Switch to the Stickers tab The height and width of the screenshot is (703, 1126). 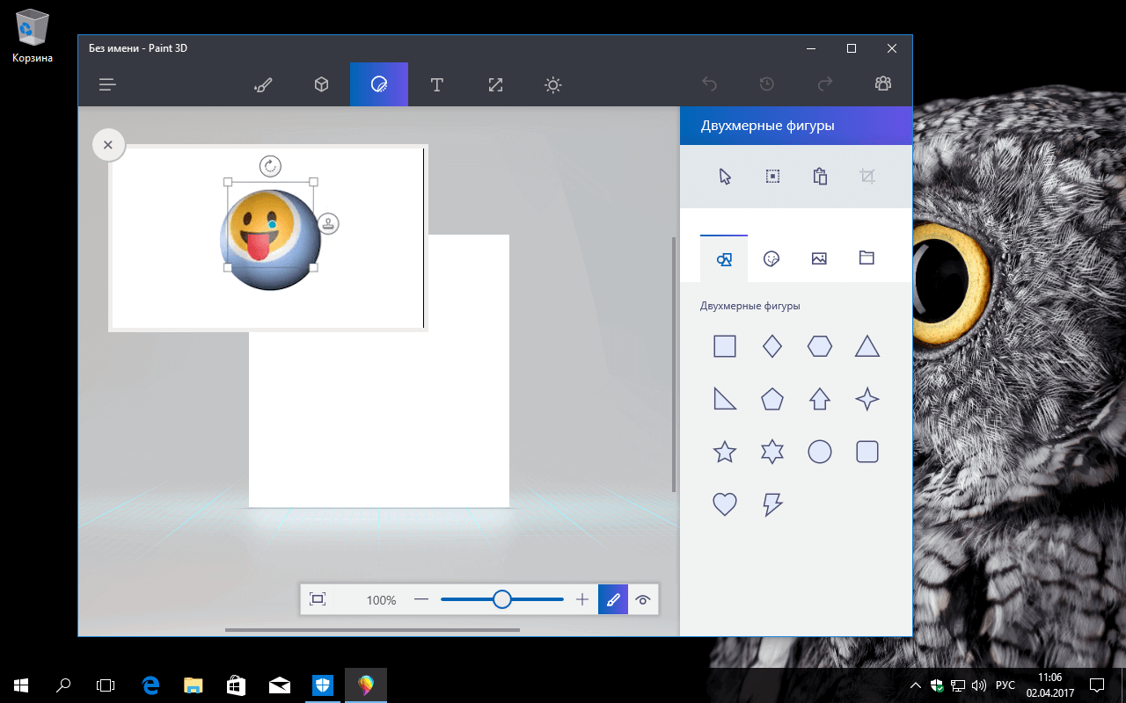click(771, 257)
